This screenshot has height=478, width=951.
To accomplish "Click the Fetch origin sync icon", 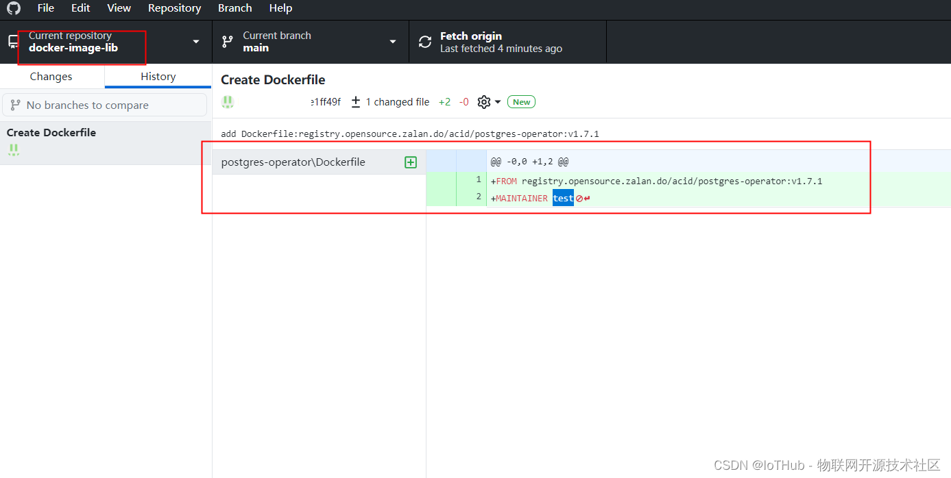I will pos(426,42).
